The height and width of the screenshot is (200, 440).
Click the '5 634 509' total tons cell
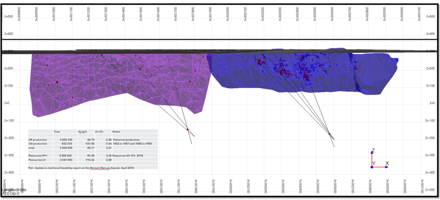[66, 148]
